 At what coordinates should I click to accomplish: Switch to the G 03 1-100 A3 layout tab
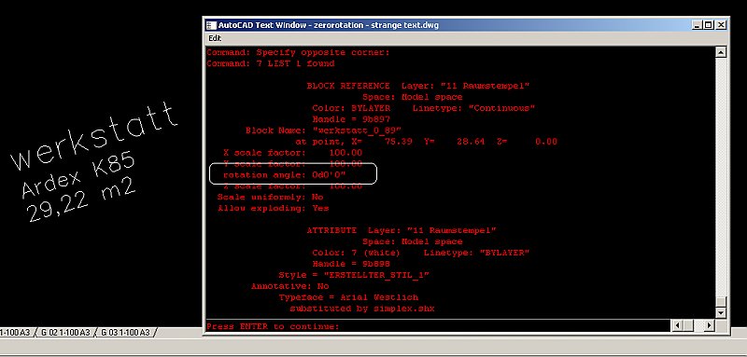(x=126, y=332)
